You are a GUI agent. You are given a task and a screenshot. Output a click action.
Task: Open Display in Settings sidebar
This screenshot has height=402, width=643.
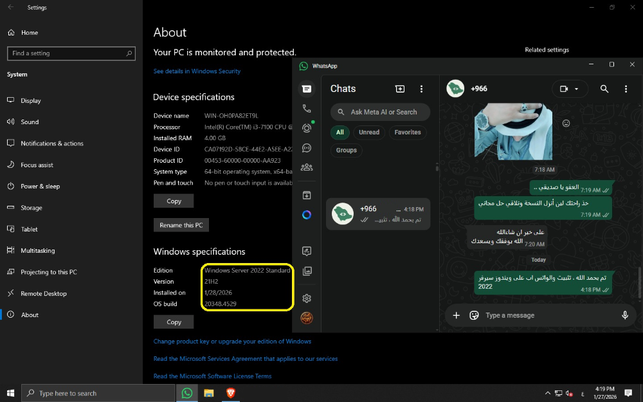point(30,100)
